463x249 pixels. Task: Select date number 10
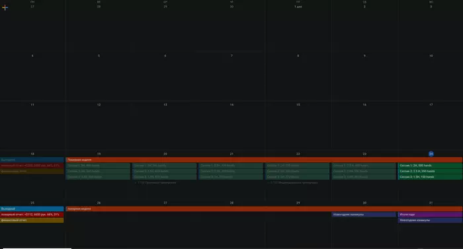tap(431, 55)
